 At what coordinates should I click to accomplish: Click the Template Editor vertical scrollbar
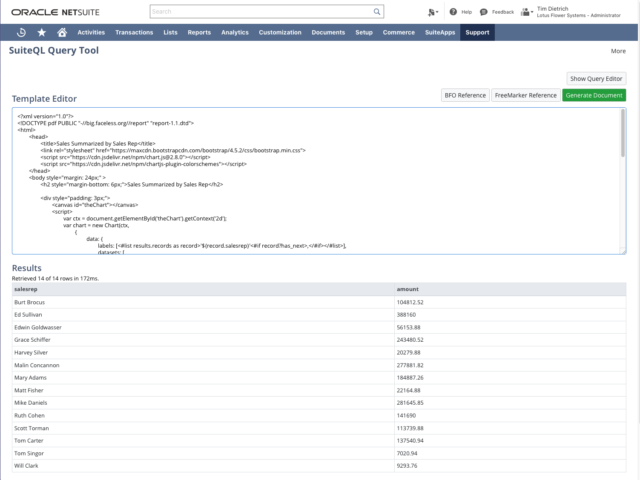click(x=623, y=133)
